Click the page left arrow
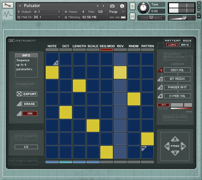 167,146
